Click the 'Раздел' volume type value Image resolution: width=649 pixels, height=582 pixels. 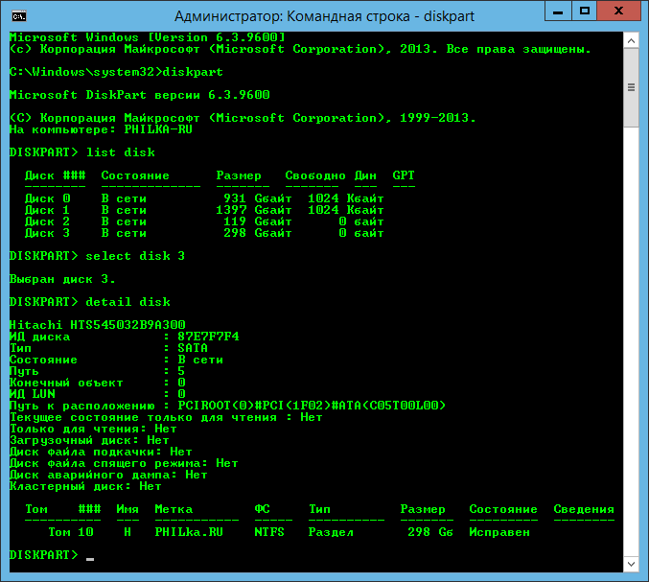click(331, 532)
